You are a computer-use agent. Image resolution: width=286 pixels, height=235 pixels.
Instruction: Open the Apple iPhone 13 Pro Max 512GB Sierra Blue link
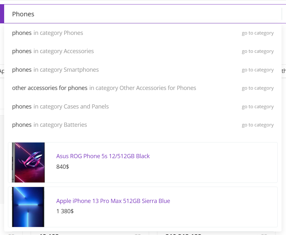pyautogui.click(x=113, y=201)
